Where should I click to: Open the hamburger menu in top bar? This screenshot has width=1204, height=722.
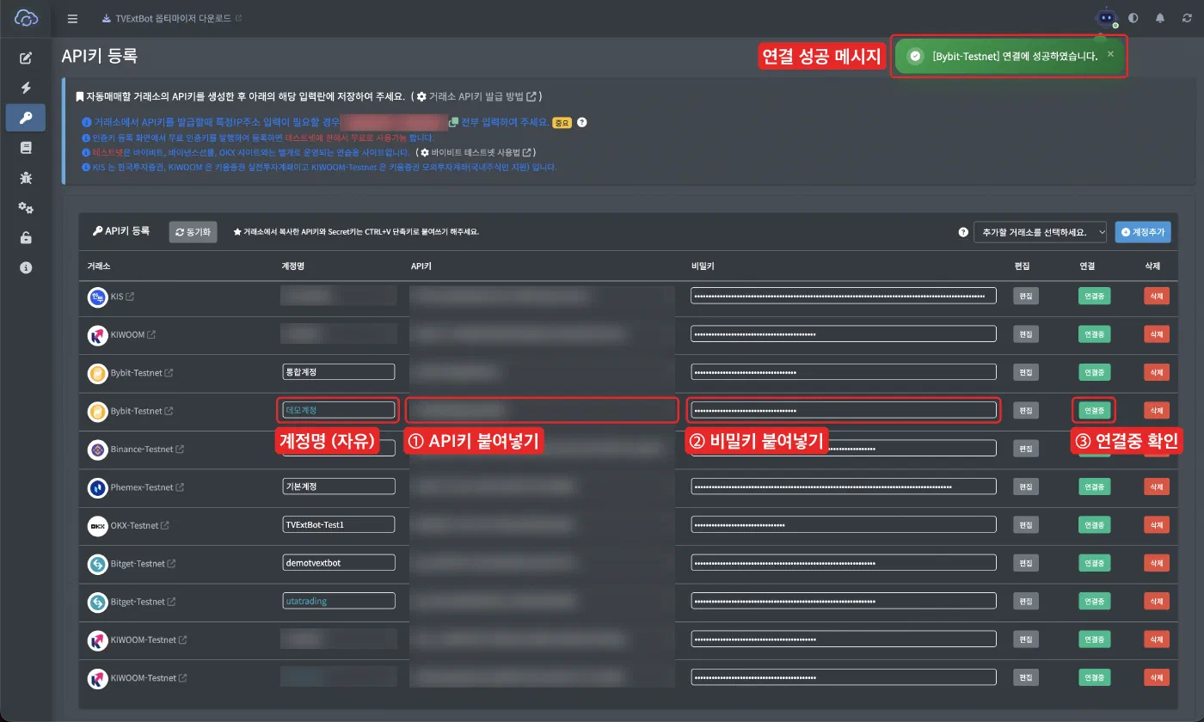click(x=72, y=18)
